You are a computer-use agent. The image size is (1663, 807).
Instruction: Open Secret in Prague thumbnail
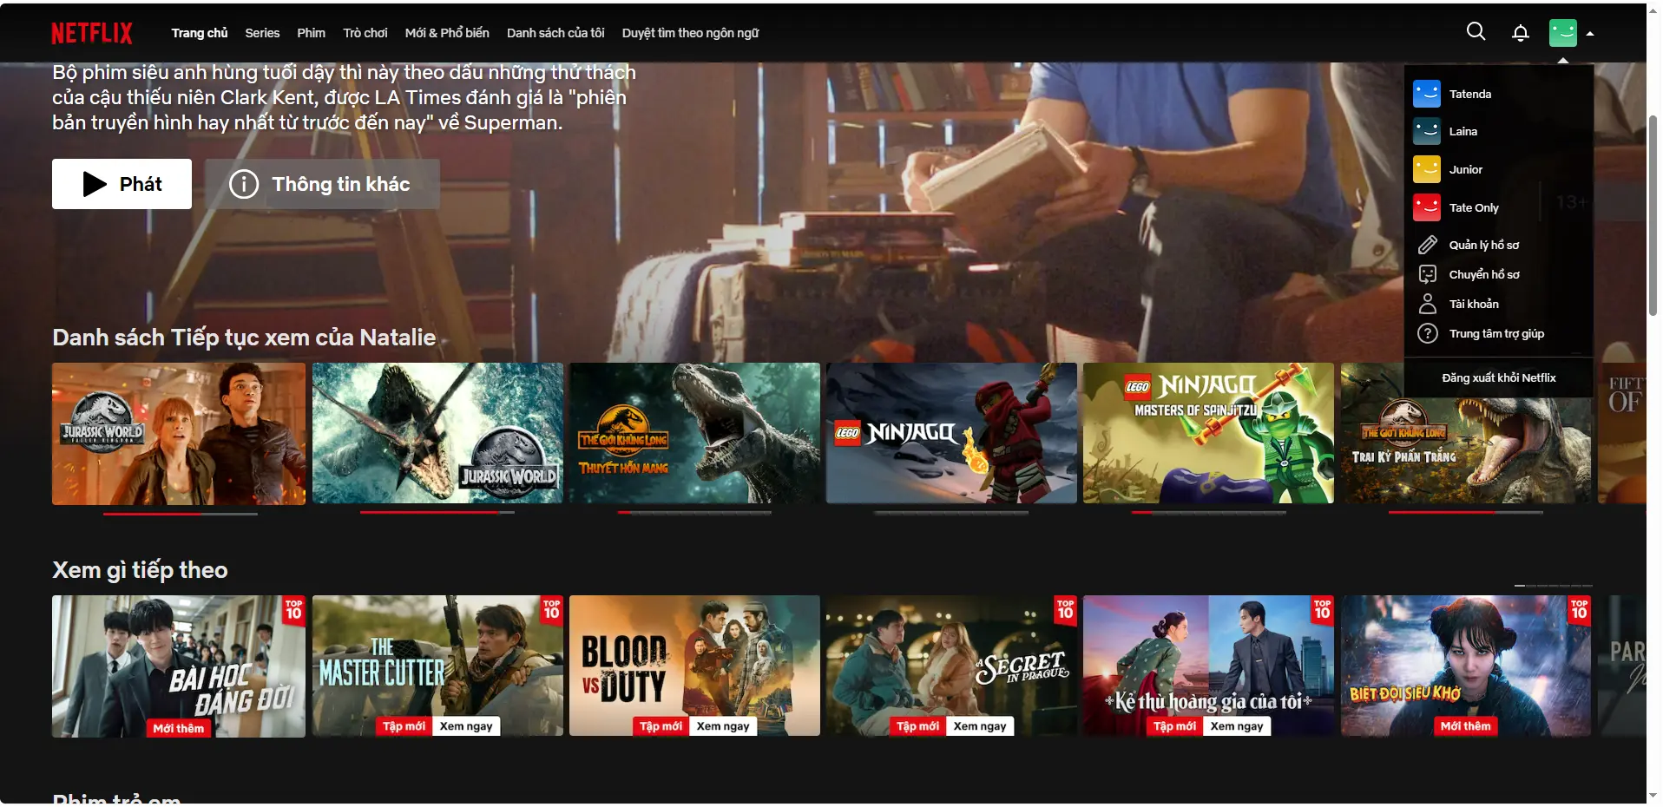click(951, 666)
